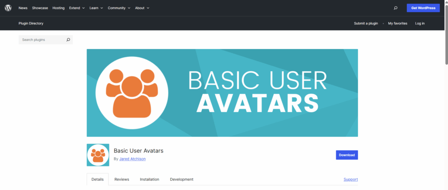Image resolution: width=448 pixels, height=190 pixels.
Task: Open My favorites link
Action: tap(398, 24)
